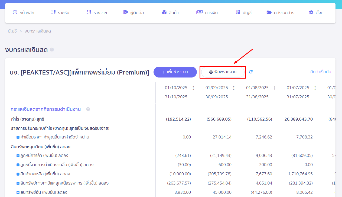Viewport: 342px width, 197px height.
Task: Click the ผู้ติดต่อ contacts icon
Action: point(125,12)
